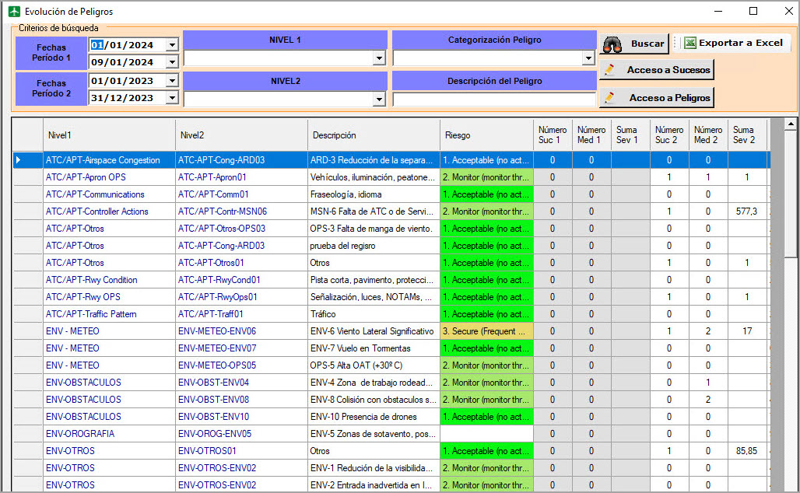Open date picker for 01/01/2024 field

click(172, 44)
